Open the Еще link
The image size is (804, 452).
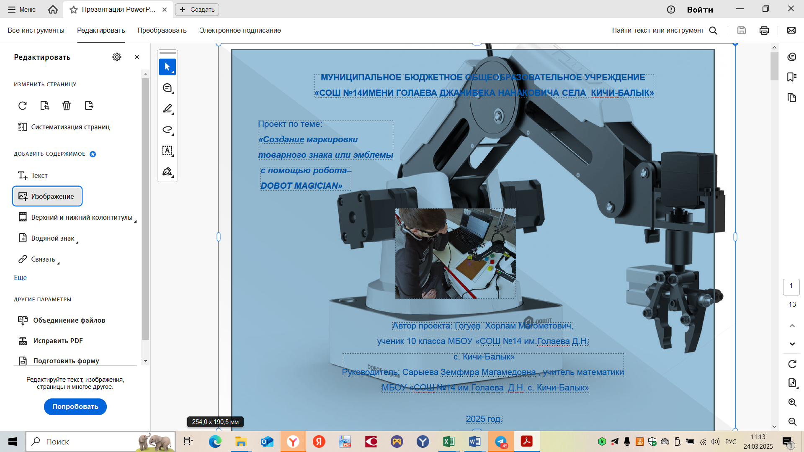click(x=20, y=277)
